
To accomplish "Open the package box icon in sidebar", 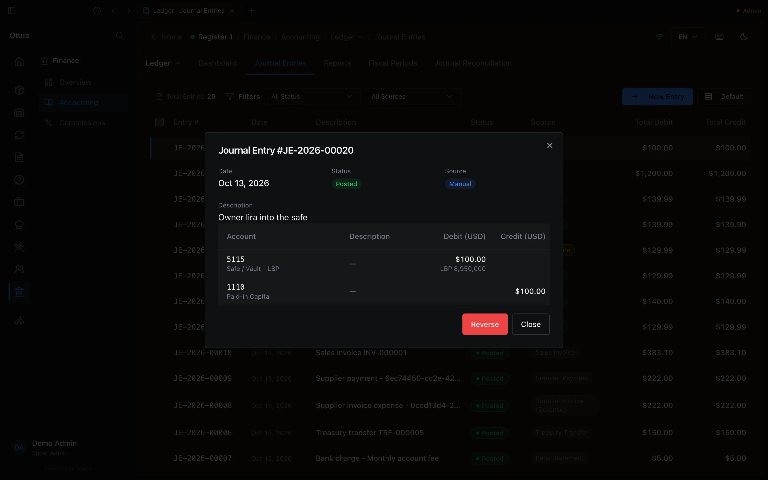I will 19,90.
